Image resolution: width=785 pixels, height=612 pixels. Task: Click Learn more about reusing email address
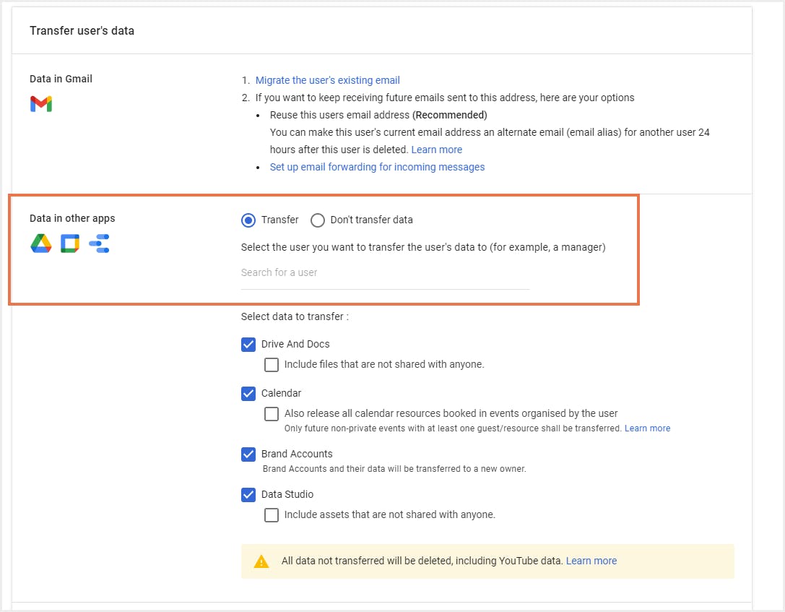(x=436, y=150)
